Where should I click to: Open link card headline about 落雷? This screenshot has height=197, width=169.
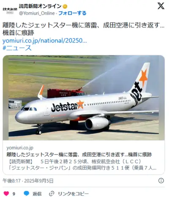coord(79,155)
